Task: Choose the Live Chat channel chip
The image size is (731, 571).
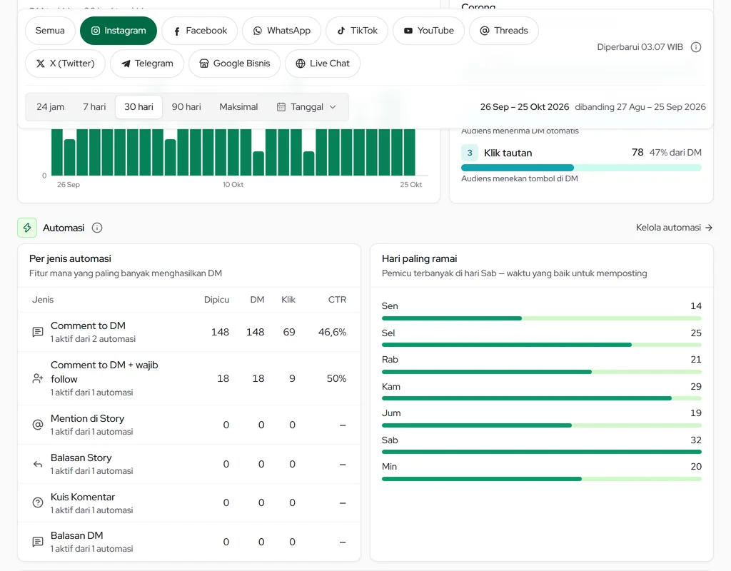Action: tap(323, 64)
